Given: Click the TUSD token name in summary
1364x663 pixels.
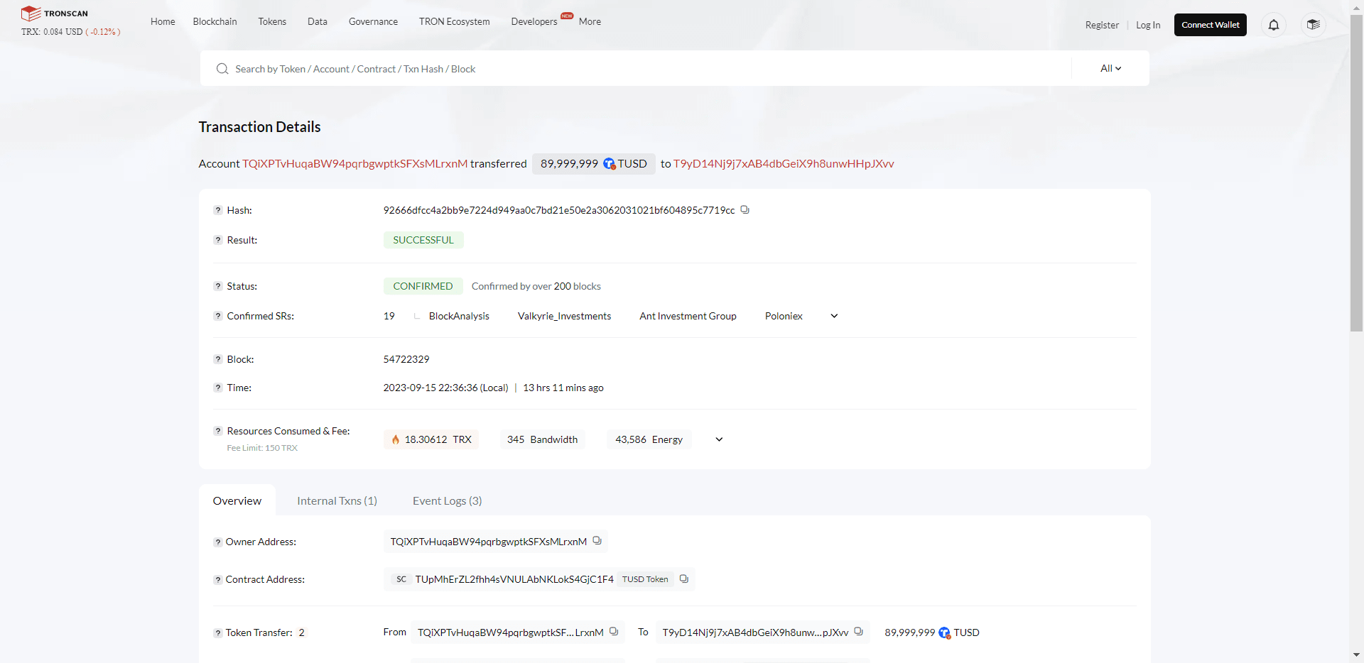Looking at the screenshot, I should point(632,164).
